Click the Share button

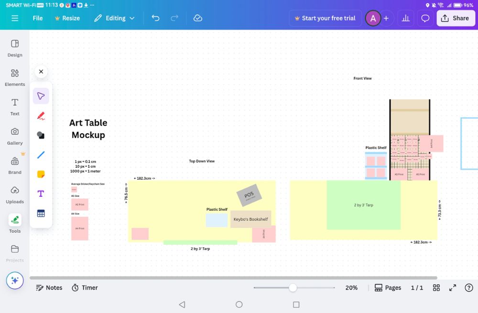tap(456, 18)
